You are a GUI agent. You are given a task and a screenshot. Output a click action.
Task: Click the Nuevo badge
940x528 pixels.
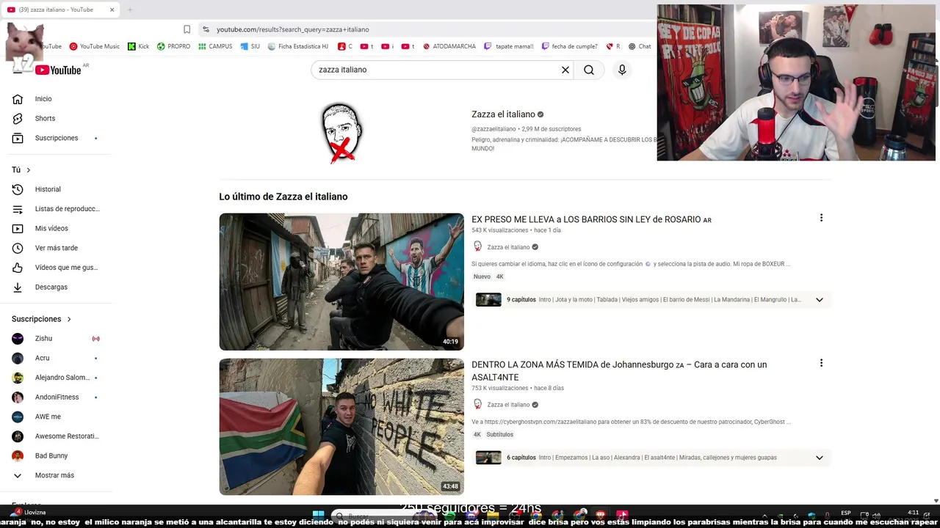(x=482, y=276)
